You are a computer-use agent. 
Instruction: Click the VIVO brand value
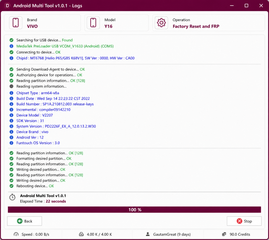coord(32,26)
